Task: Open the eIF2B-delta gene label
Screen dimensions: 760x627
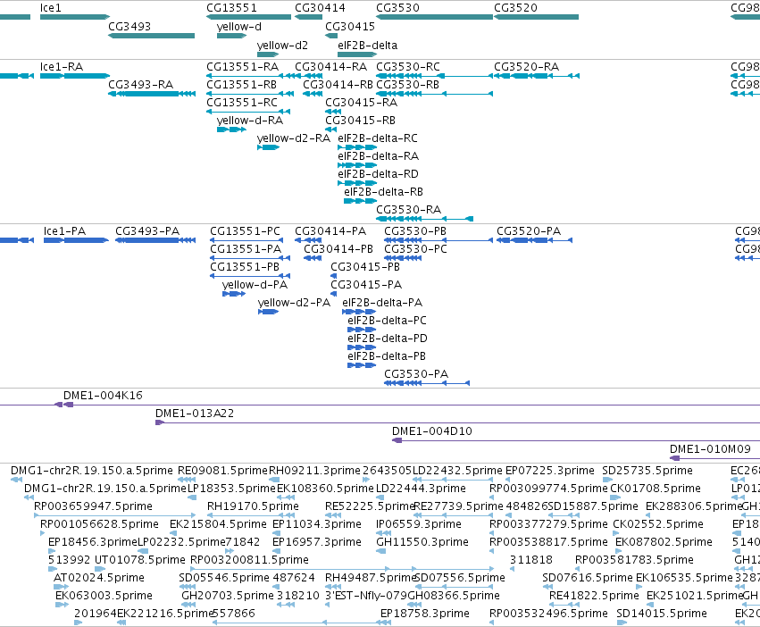Action: [367, 46]
